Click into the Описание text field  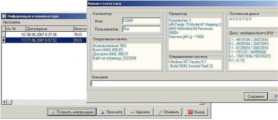[184, 83]
